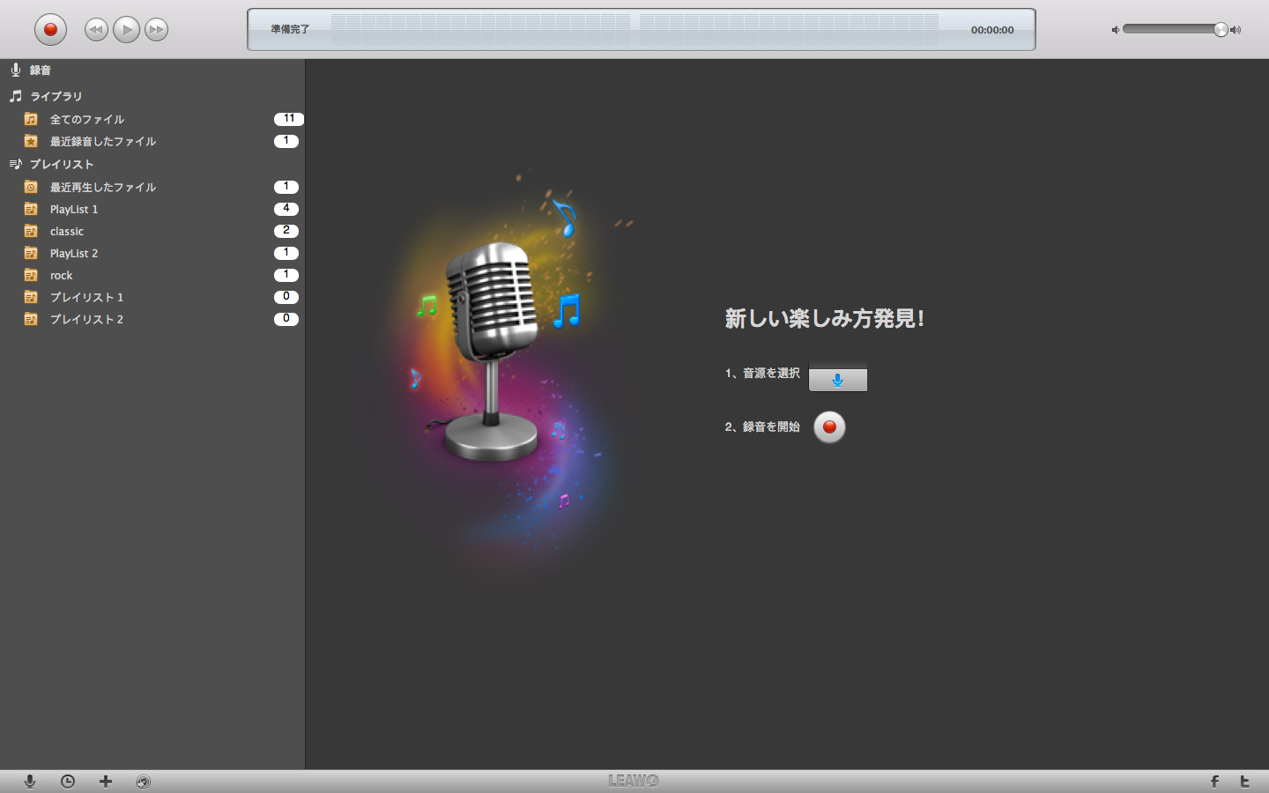
Task: Click the rewind button in the top toolbar
Action: click(x=96, y=29)
